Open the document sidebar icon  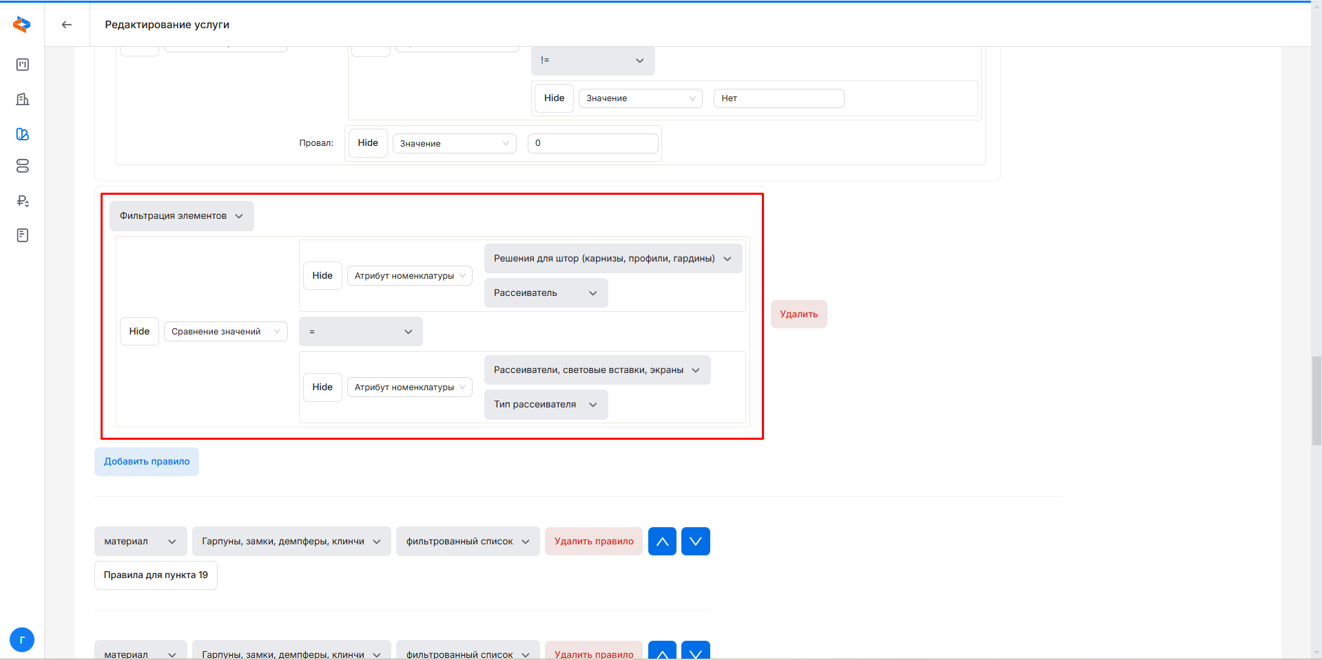coord(23,235)
